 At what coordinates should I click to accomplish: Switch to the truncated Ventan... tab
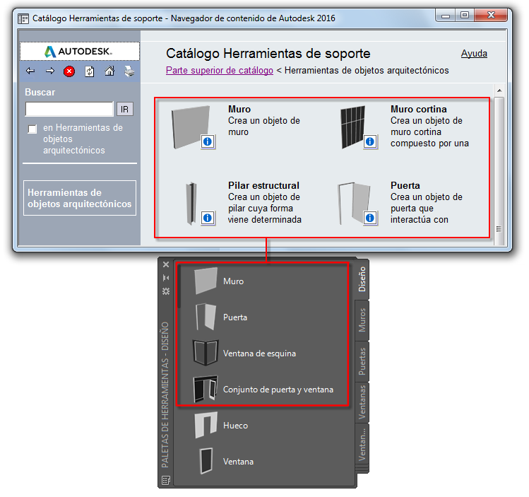(362, 444)
